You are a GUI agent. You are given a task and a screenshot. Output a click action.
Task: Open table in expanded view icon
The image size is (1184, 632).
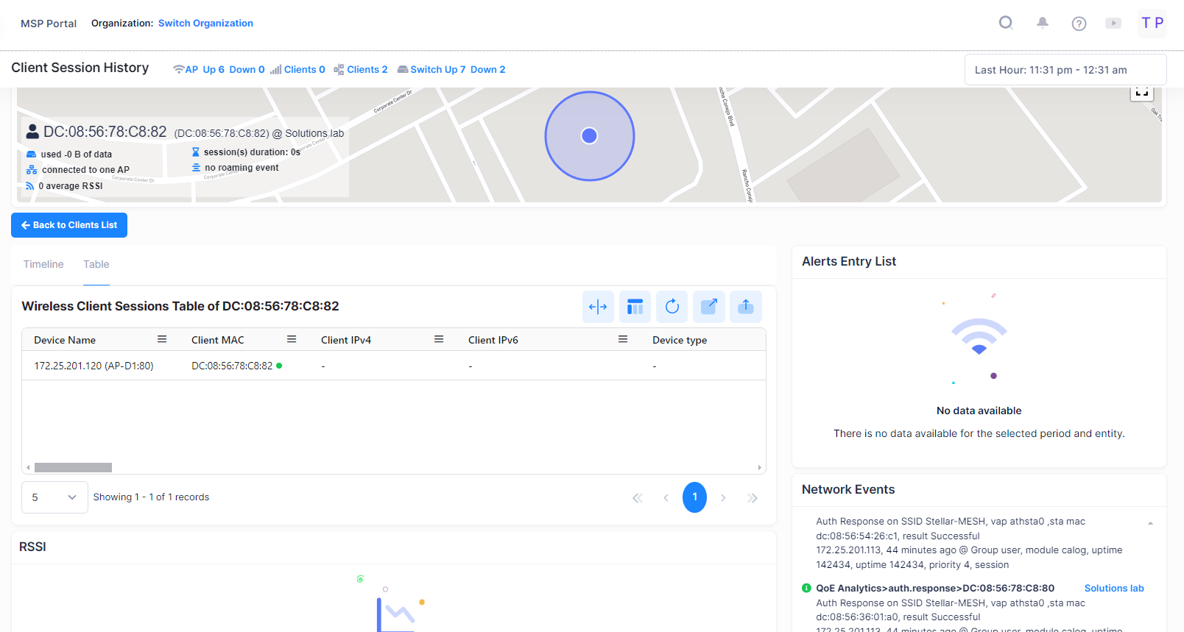point(708,307)
